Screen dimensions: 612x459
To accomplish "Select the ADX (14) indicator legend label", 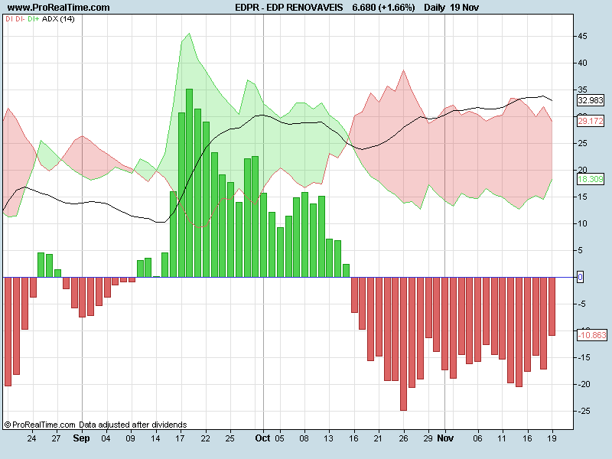I will 58,18.
